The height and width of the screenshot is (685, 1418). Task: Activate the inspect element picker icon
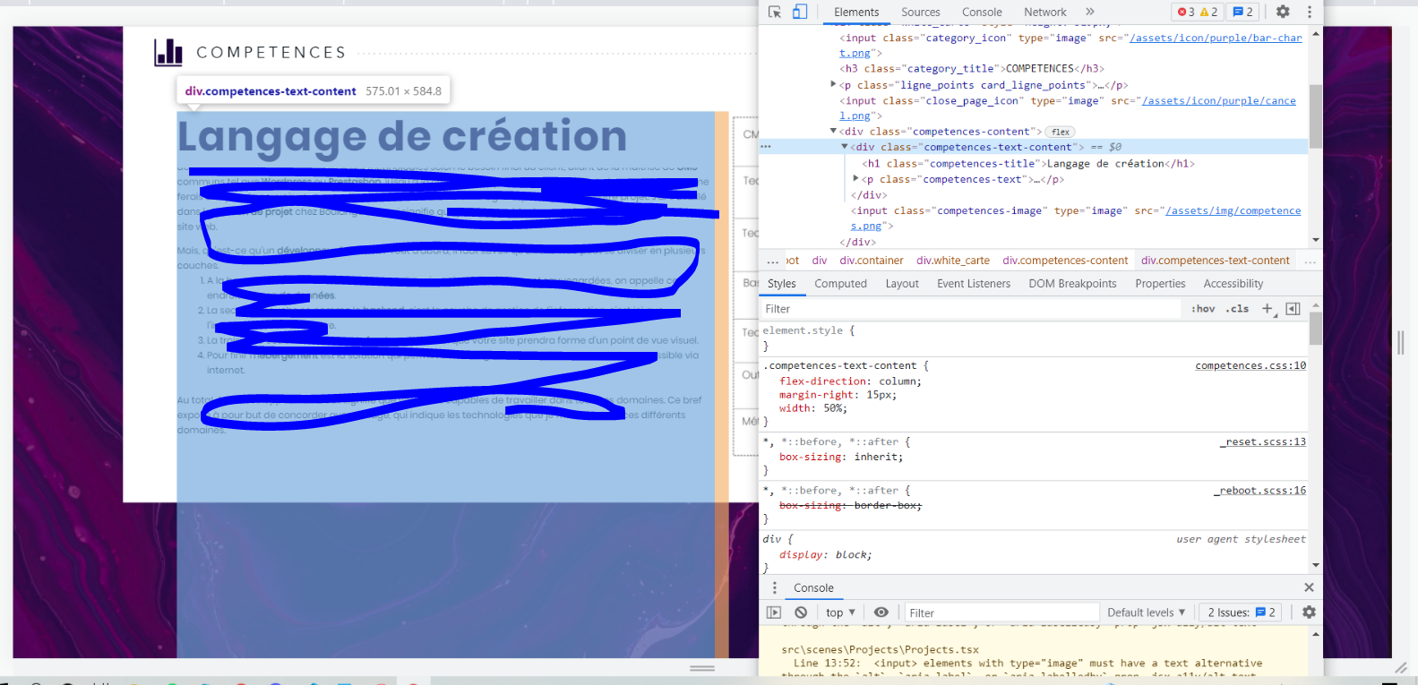pyautogui.click(x=775, y=12)
